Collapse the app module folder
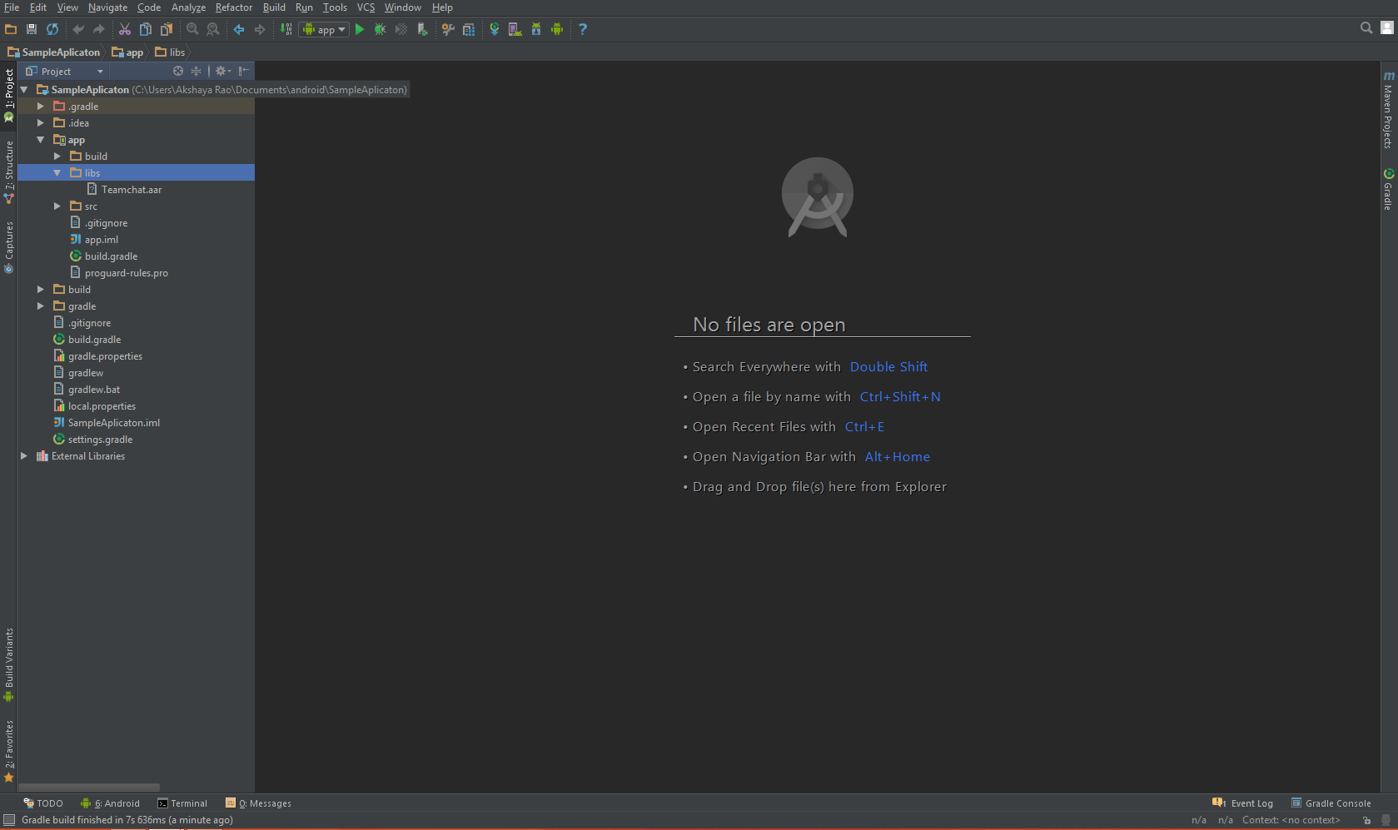The height and width of the screenshot is (830, 1398). pos(40,140)
